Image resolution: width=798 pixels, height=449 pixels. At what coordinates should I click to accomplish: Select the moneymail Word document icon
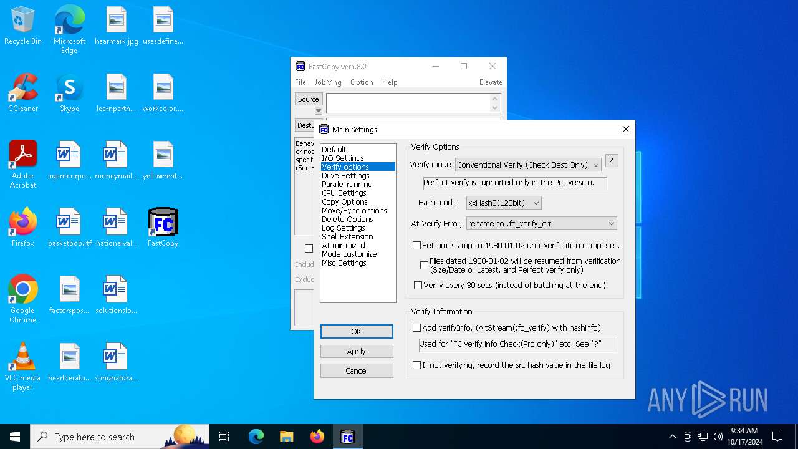click(x=117, y=161)
